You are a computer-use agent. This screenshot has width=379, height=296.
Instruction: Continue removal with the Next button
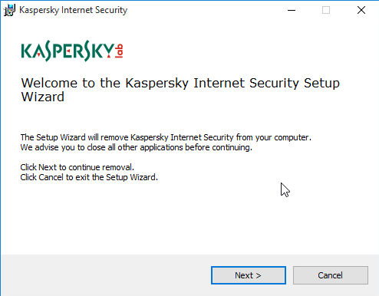pyautogui.click(x=249, y=275)
